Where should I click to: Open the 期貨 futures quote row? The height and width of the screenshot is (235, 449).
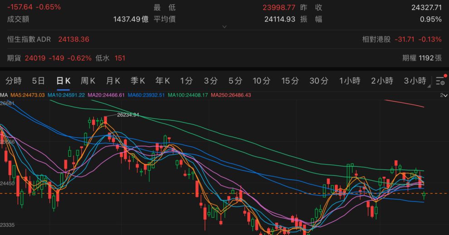click(x=66, y=58)
